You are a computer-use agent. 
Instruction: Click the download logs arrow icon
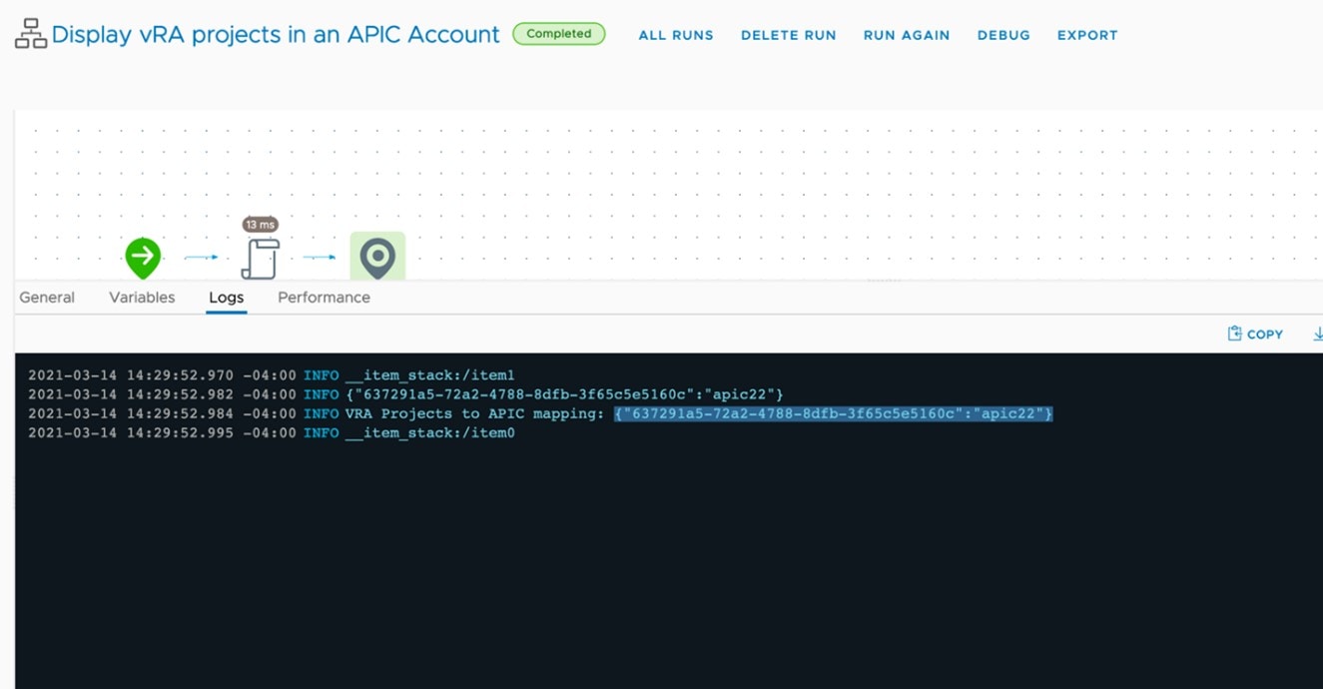(x=1317, y=334)
